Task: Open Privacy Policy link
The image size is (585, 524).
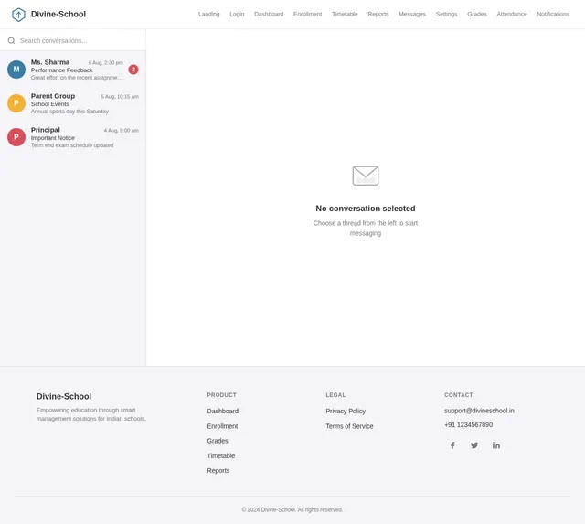Action: (x=346, y=411)
